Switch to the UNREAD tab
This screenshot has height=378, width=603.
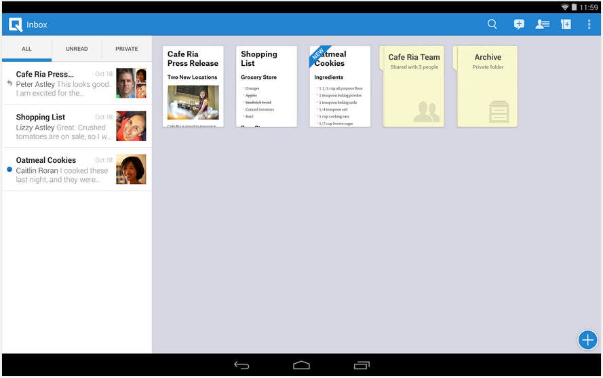(x=77, y=49)
